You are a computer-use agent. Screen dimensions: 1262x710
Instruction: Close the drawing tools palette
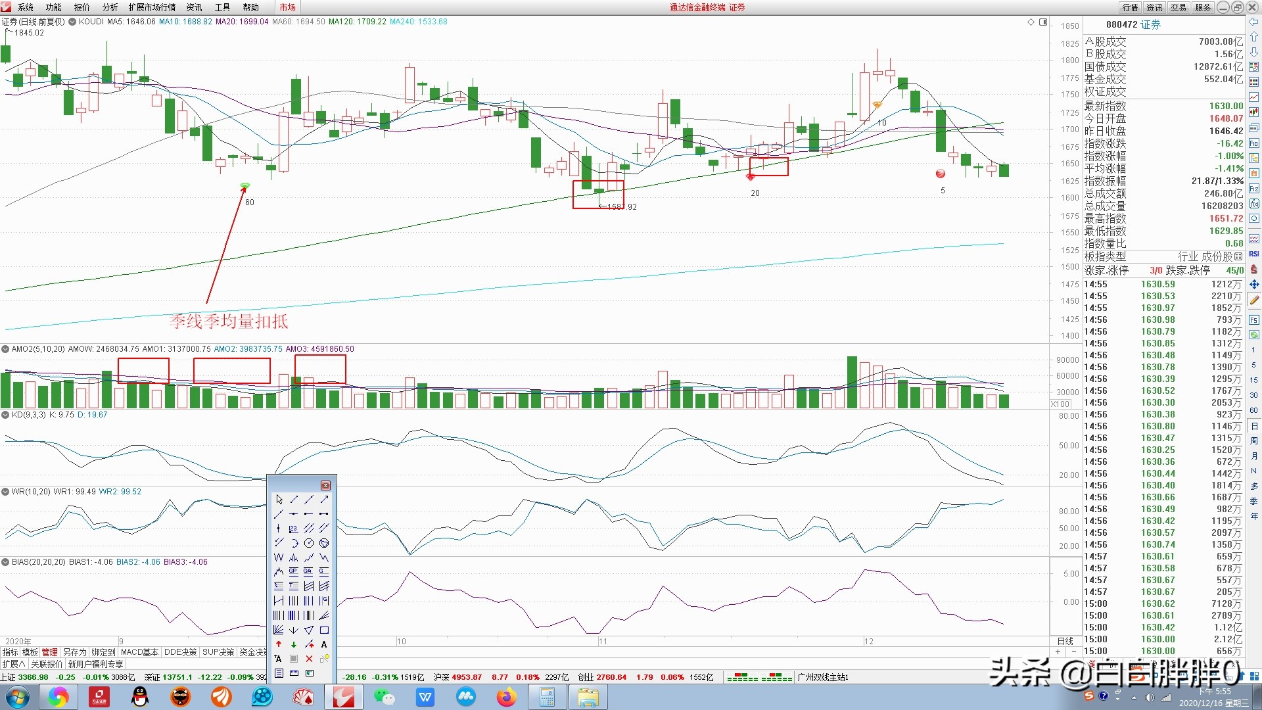point(325,485)
